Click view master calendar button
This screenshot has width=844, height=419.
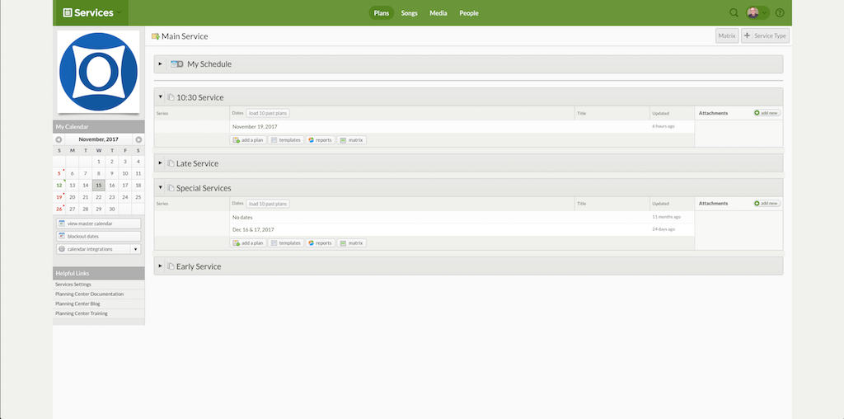coord(99,224)
